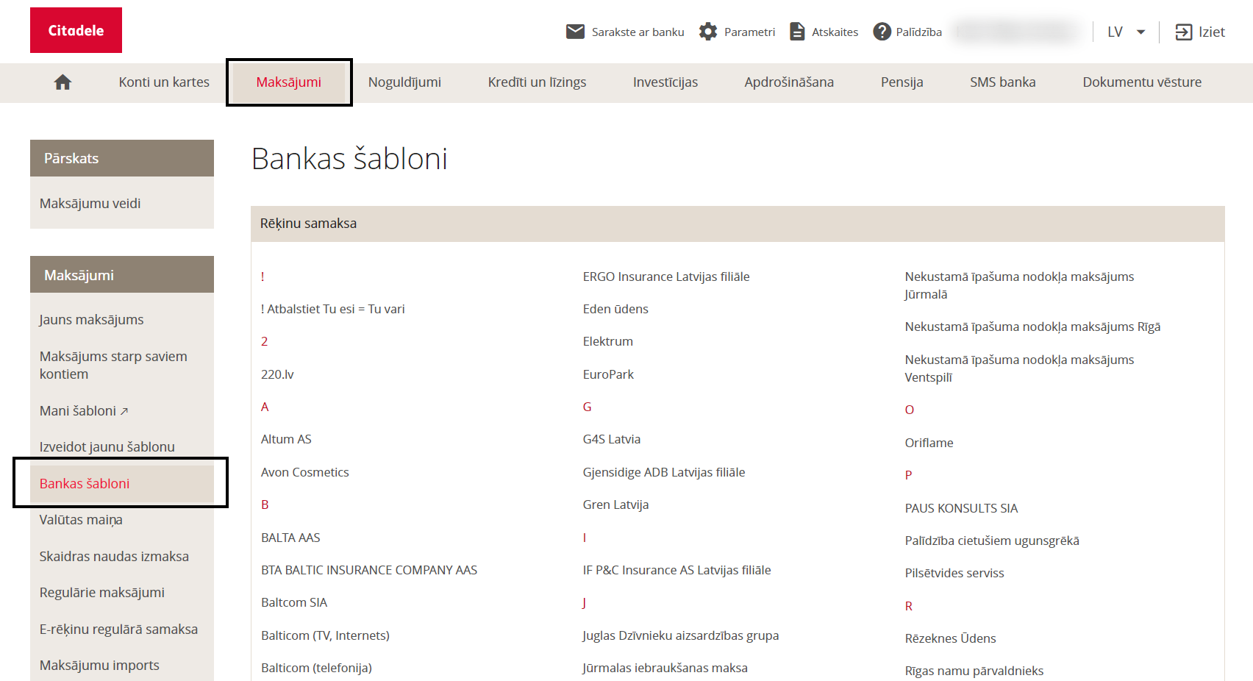Click Iziet to log out
This screenshot has height=681, width=1253.
[x=1211, y=32]
